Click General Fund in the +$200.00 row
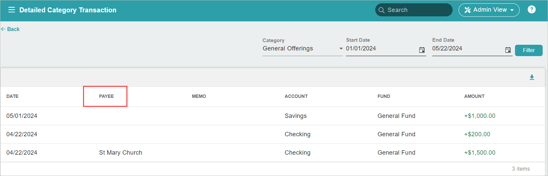The image size is (548, 176). (x=396, y=134)
